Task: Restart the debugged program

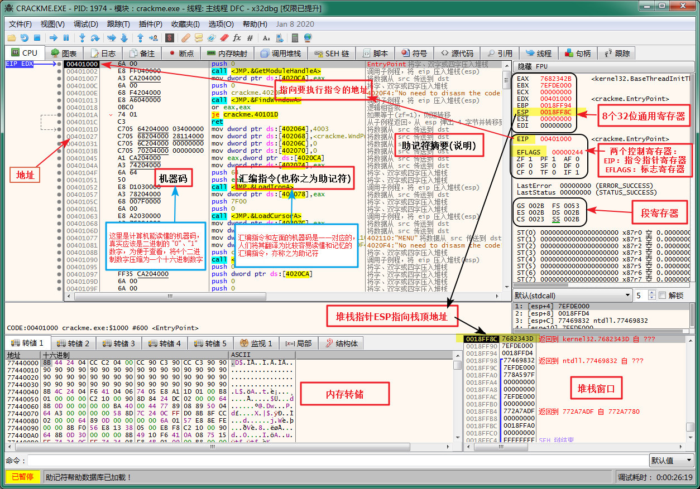Action: [24, 38]
